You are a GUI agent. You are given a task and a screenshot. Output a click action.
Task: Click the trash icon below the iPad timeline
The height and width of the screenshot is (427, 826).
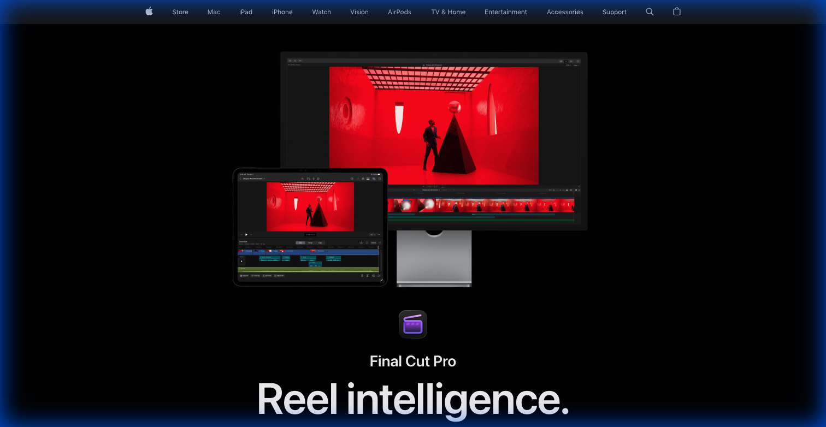(x=362, y=276)
